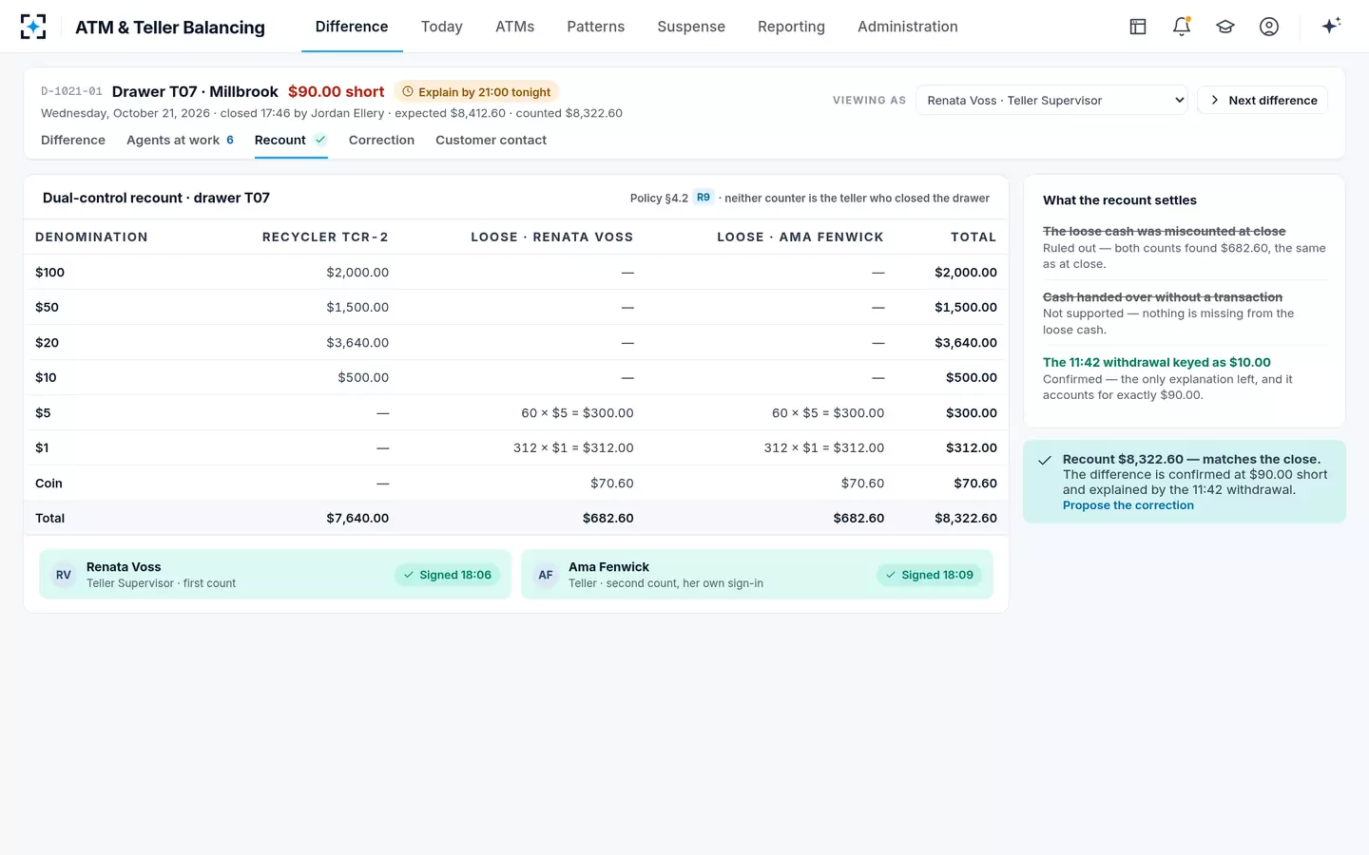The image size is (1369, 855).
Task: Click the R9 badge beside Policy §4.2
Action: pos(704,198)
